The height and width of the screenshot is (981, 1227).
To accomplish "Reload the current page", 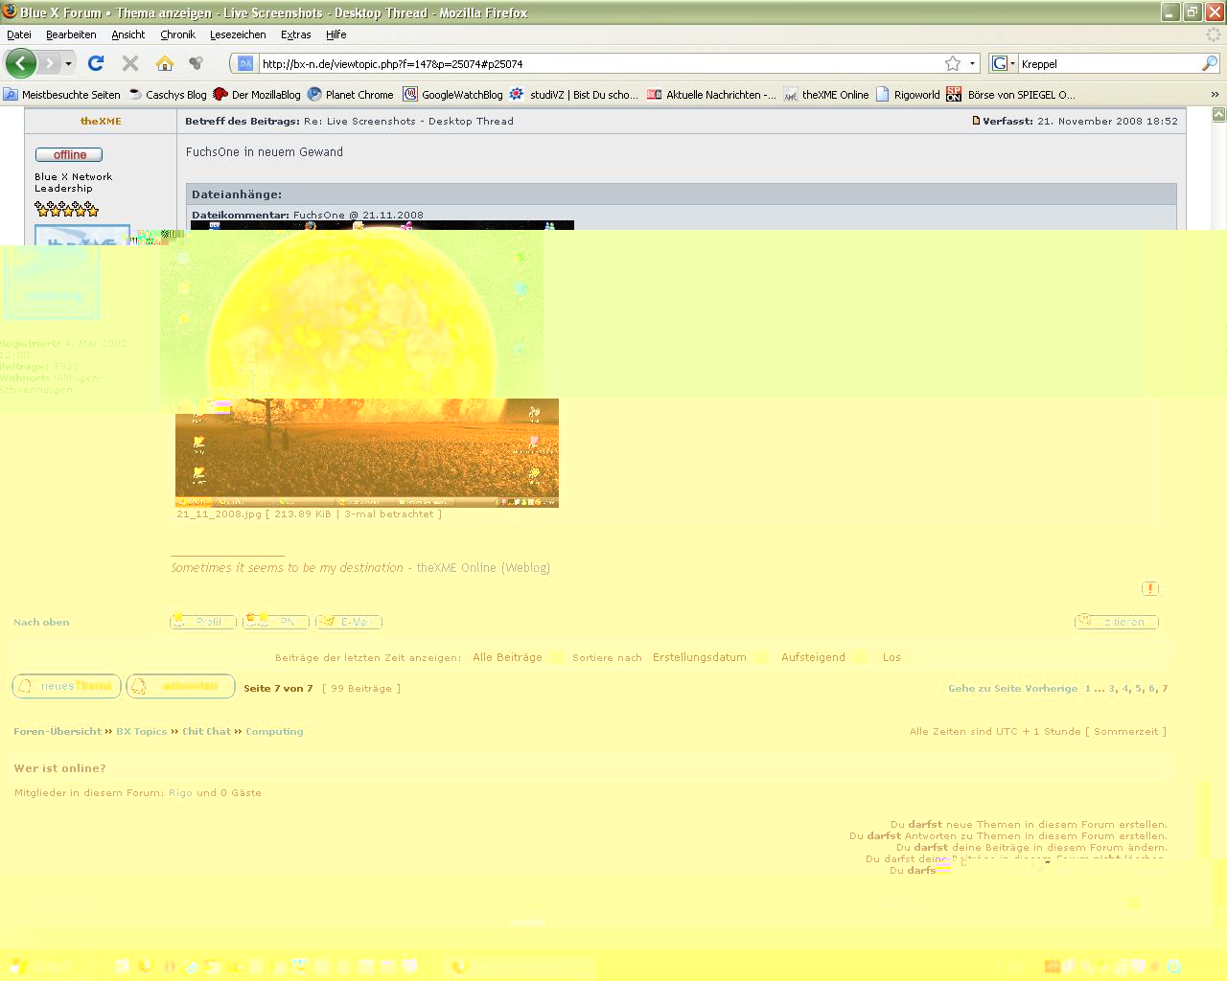I will (x=96, y=63).
